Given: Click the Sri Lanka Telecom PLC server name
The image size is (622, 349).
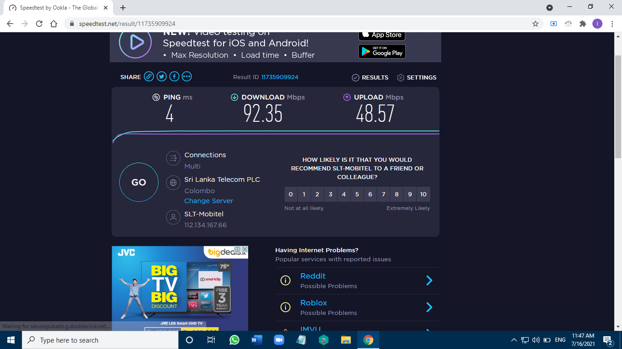Looking at the screenshot, I should point(222,179).
